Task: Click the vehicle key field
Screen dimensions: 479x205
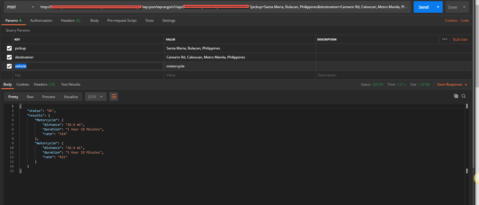Action: point(89,66)
